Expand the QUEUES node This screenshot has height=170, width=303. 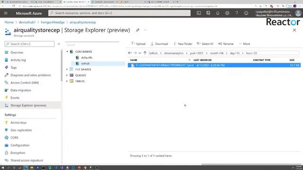[67, 76]
